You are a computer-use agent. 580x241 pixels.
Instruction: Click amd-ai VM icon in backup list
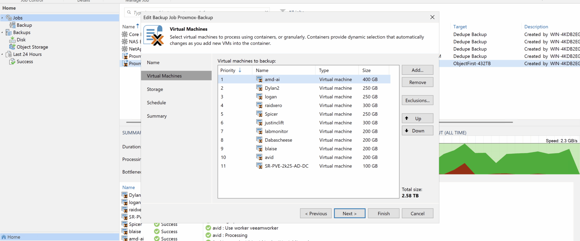tap(259, 79)
